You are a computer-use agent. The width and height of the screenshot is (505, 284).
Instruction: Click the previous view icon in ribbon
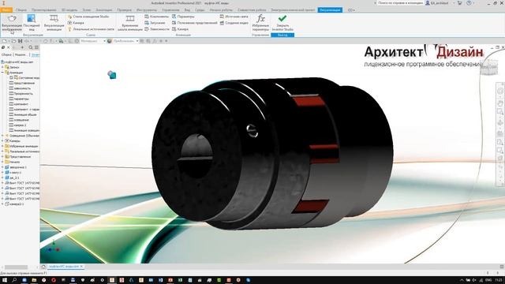point(32,19)
